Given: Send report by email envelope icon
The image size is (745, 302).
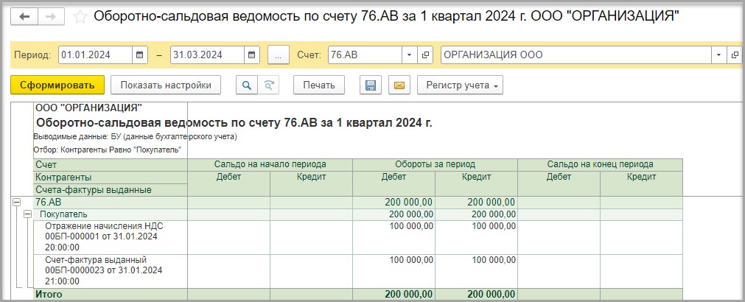Looking at the screenshot, I should [x=399, y=85].
